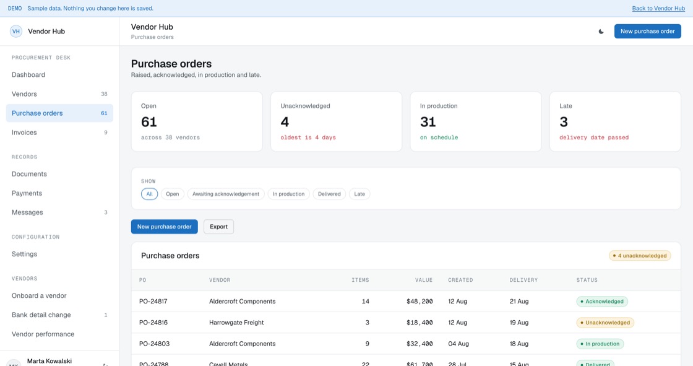Click the 04 Aug created date
693x366 pixels.
(457, 344)
